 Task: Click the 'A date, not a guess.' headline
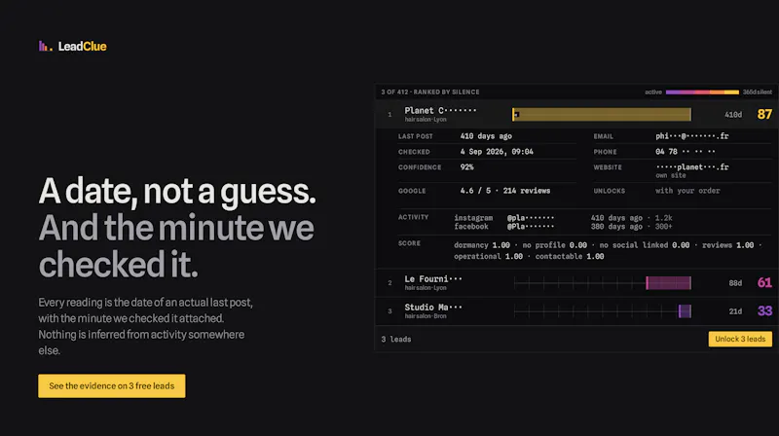[x=177, y=191]
